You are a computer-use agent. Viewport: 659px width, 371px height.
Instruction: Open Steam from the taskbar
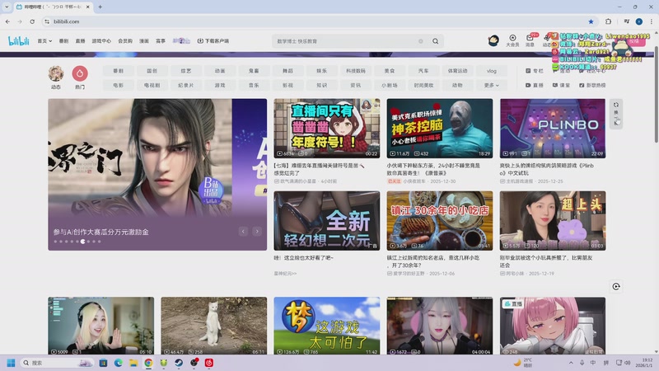tap(179, 363)
